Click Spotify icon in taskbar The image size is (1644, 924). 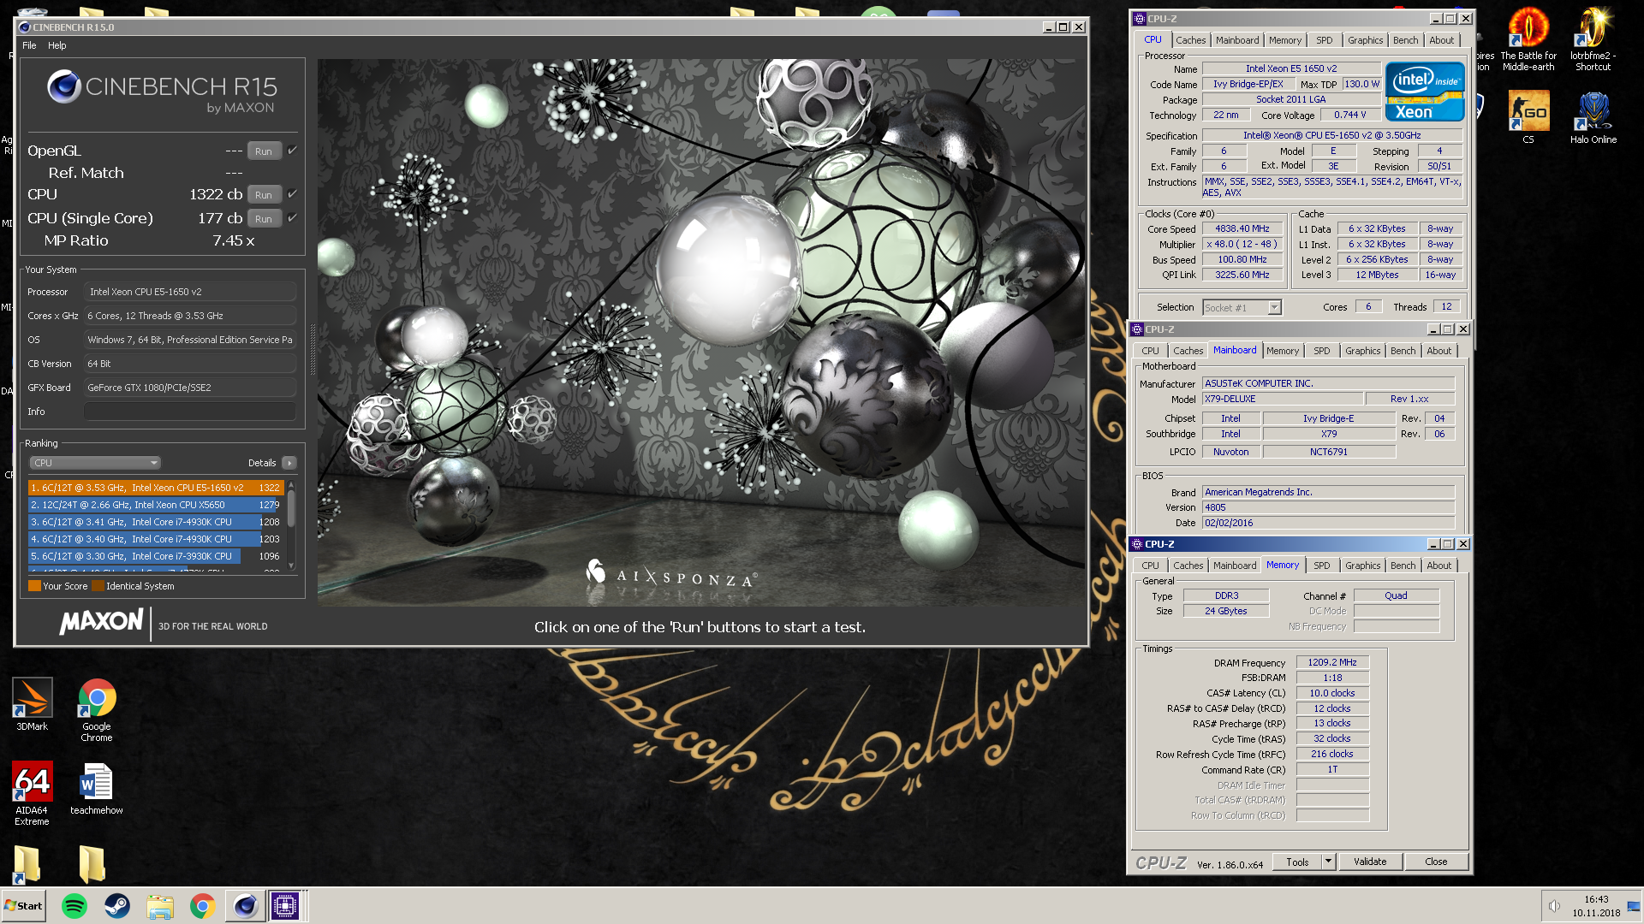pyautogui.click(x=74, y=905)
